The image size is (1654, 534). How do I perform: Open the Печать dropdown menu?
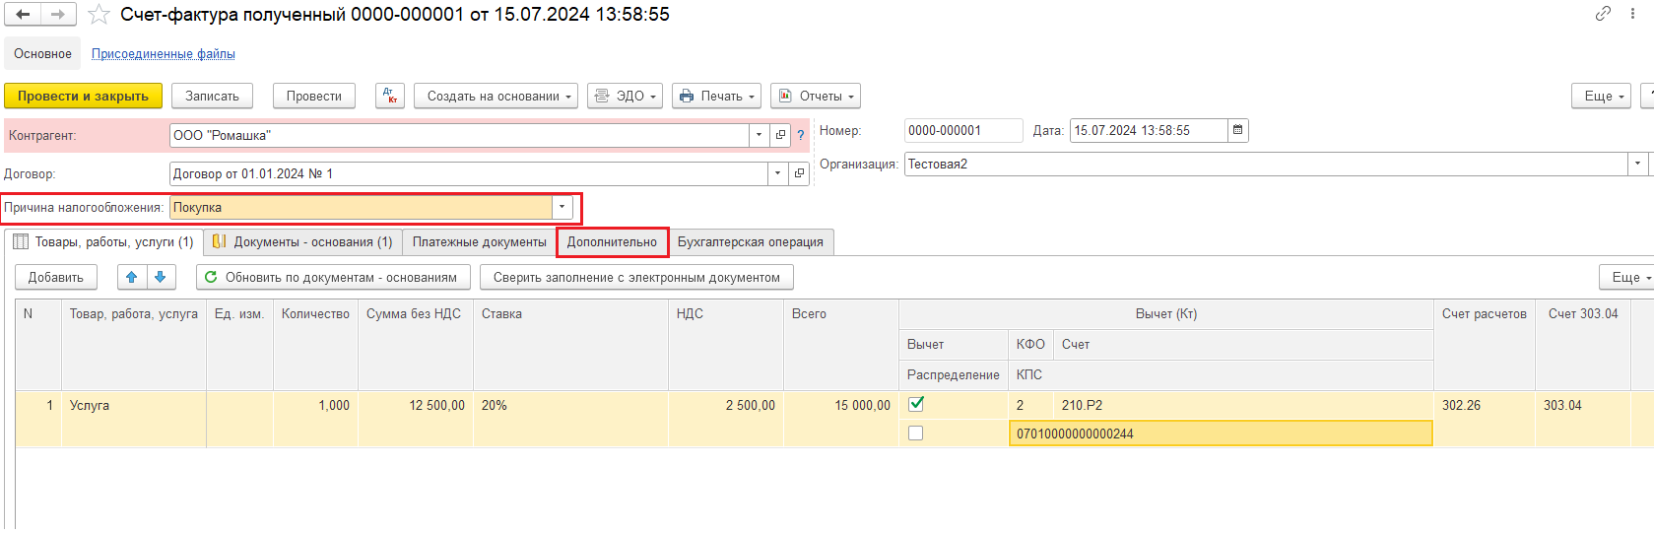point(716,96)
